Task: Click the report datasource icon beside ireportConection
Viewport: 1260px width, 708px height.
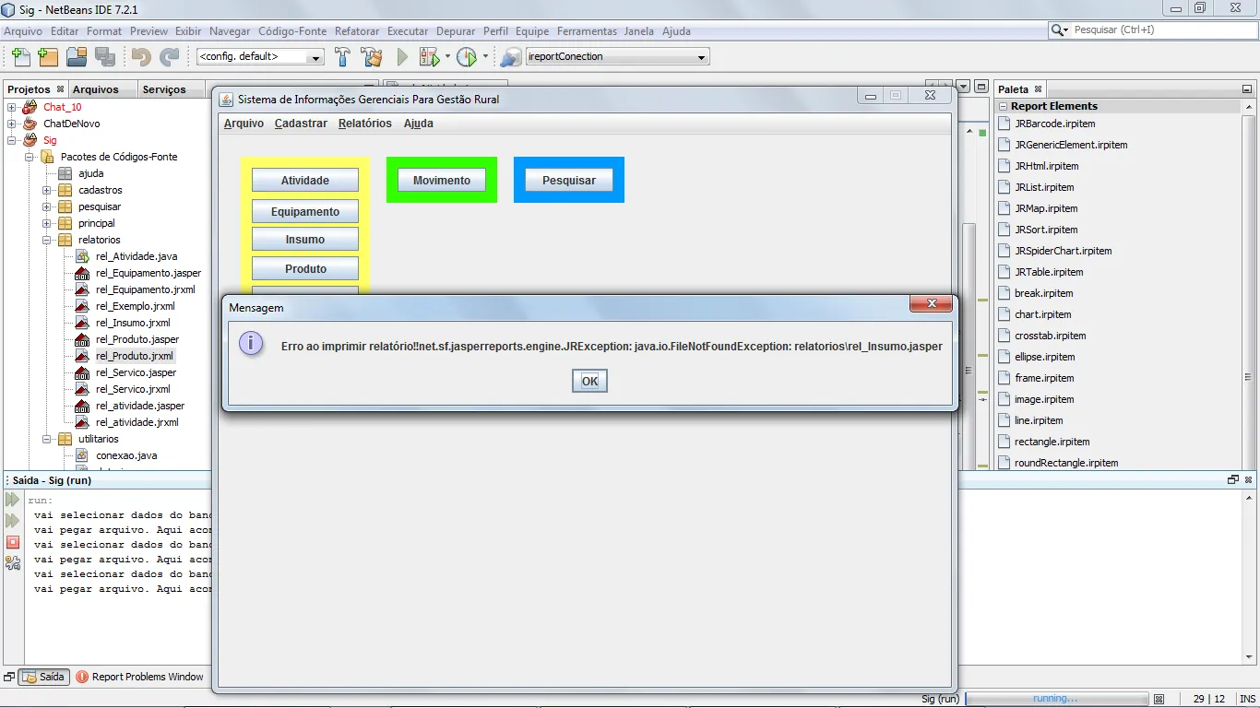Action: tap(510, 57)
